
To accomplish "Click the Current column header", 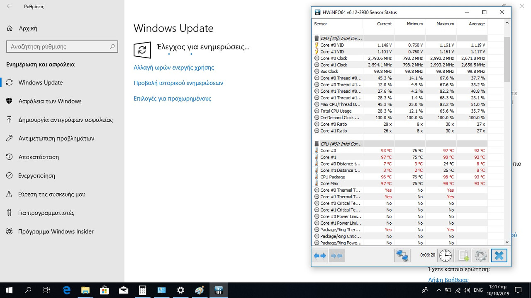I will click(378, 24).
